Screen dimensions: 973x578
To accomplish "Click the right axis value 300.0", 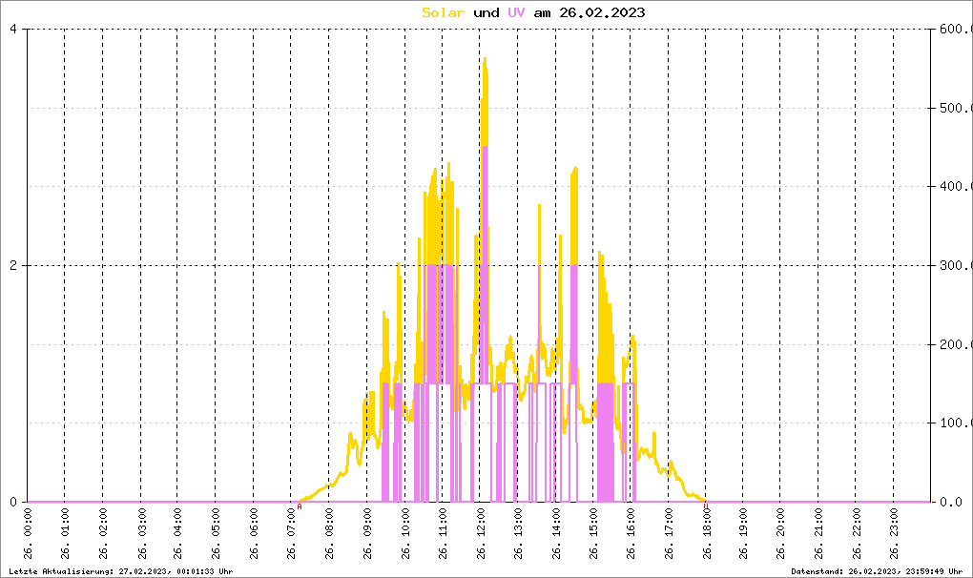I will 952,265.
